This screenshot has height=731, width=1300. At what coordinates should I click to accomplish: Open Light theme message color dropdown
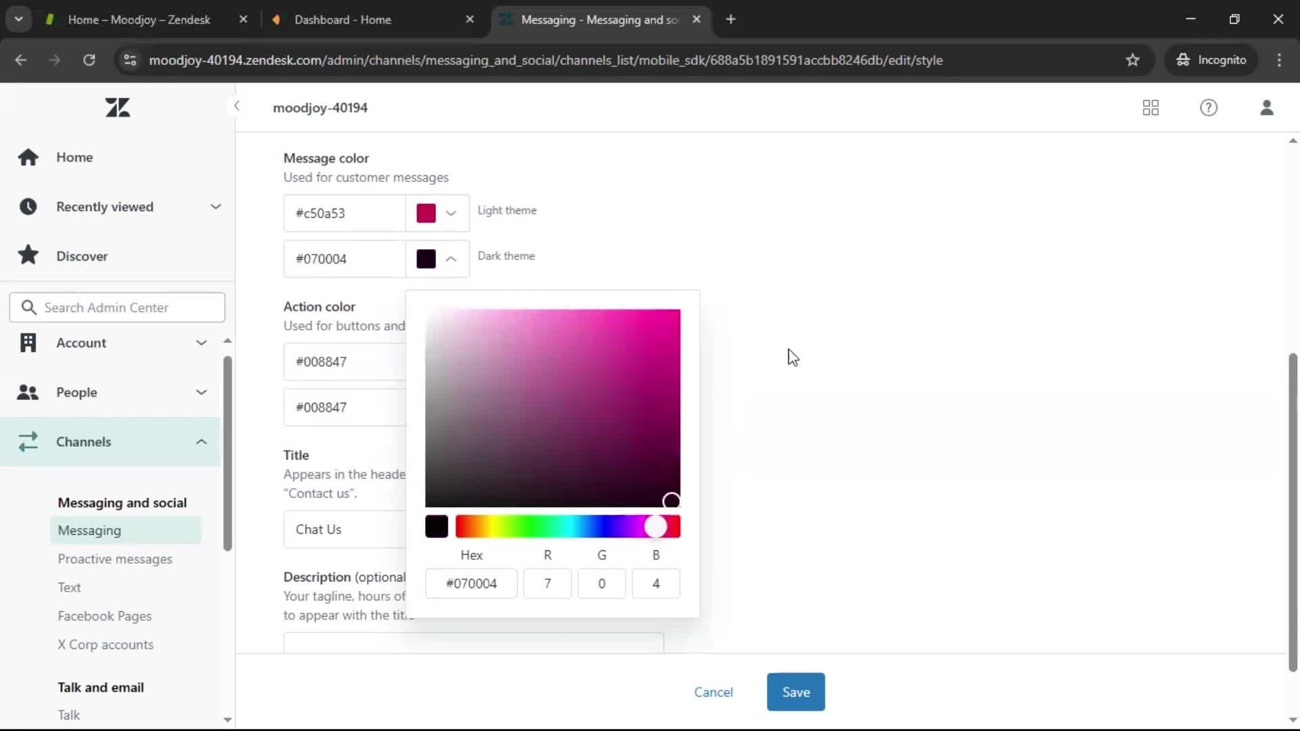point(451,213)
